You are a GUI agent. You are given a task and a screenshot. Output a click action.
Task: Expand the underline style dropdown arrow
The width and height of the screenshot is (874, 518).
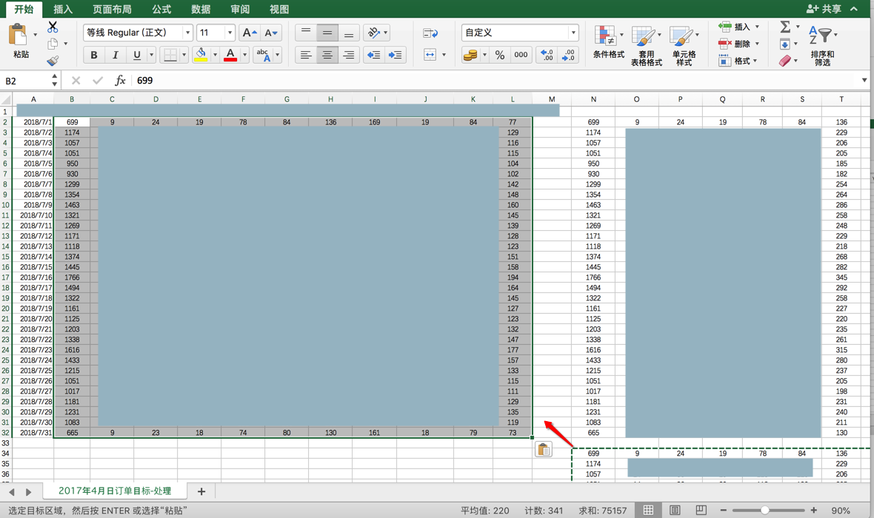pyautogui.click(x=151, y=55)
